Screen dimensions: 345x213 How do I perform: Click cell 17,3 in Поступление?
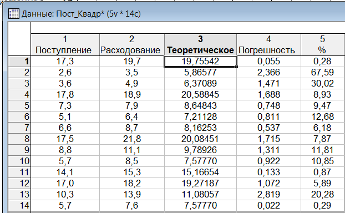(65, 62)
